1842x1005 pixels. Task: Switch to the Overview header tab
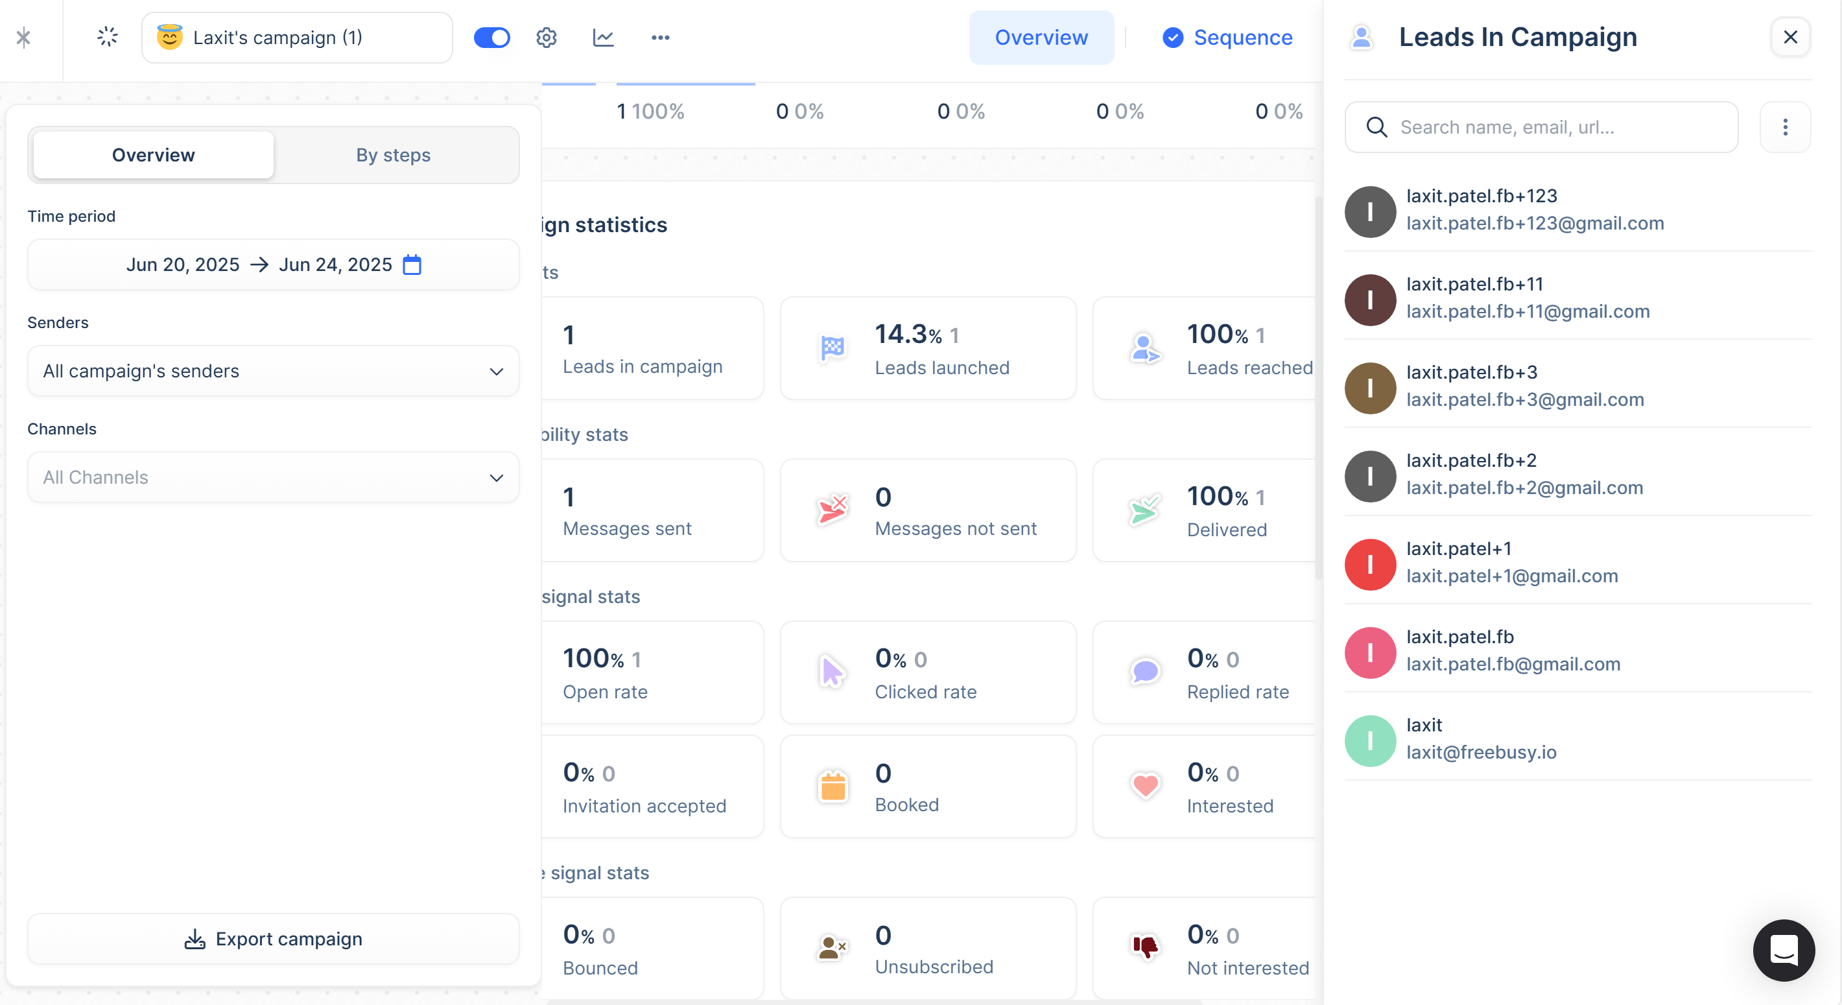[x=1041, y=37]
